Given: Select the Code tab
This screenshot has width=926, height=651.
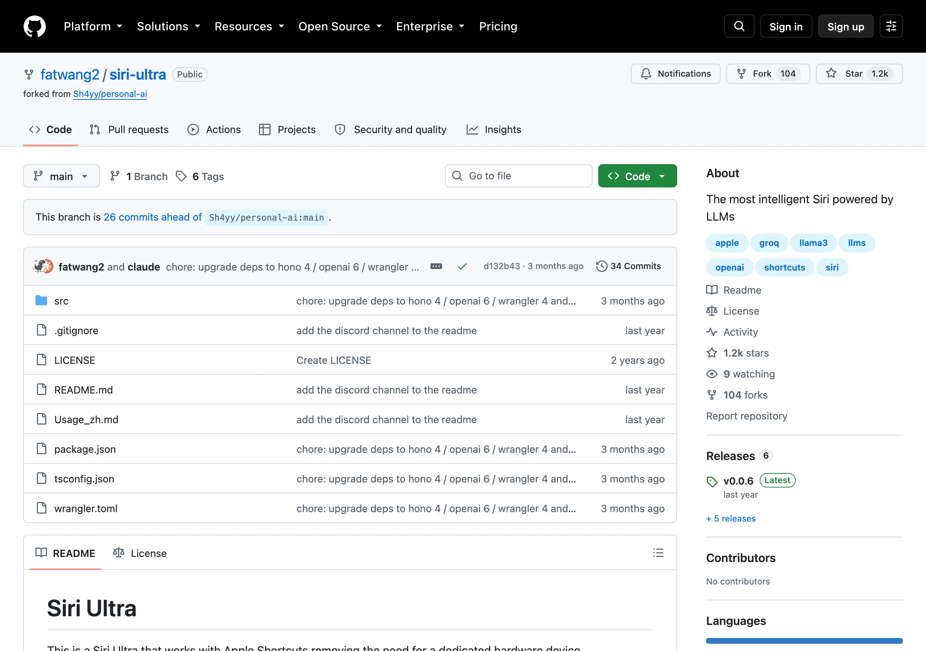Looking at the screenshot, I should pos(50,129).
